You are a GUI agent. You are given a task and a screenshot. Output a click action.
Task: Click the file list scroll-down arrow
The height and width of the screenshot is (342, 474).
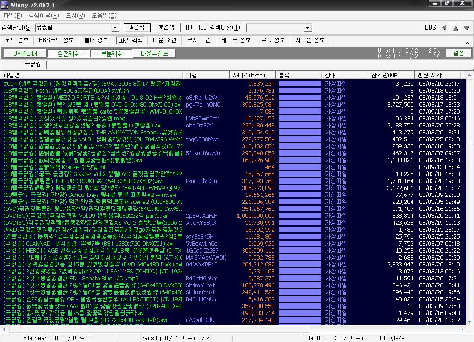pos(469,322)
